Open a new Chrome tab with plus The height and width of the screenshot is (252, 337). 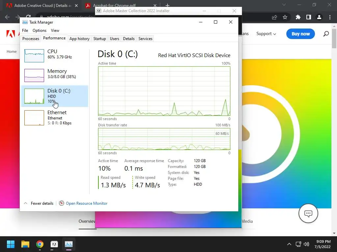click(168, 5)
